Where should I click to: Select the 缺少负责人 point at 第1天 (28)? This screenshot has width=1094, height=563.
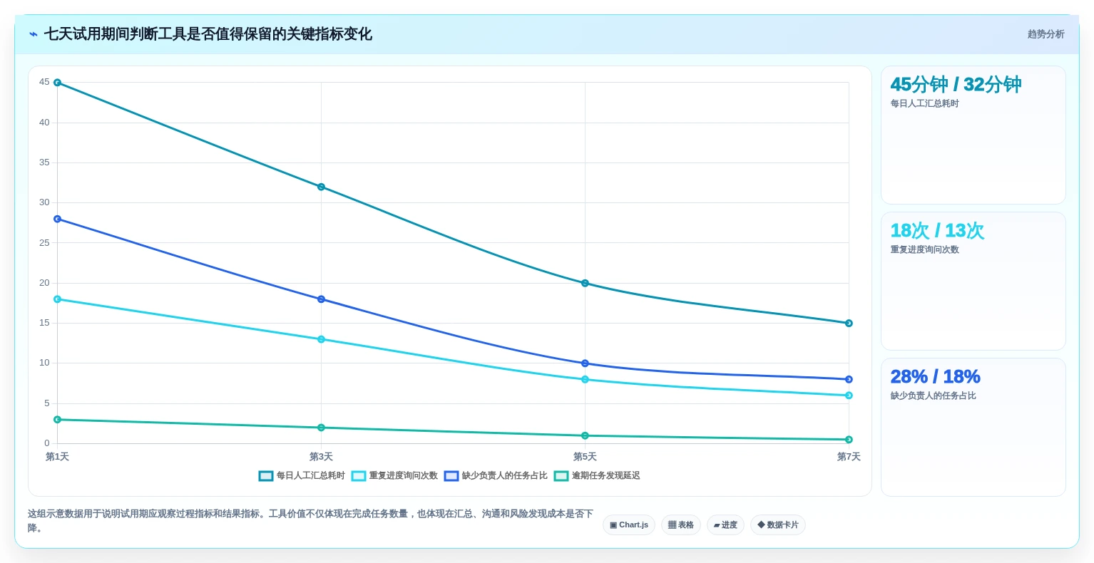pyautogui.click(x=57, y=219)
